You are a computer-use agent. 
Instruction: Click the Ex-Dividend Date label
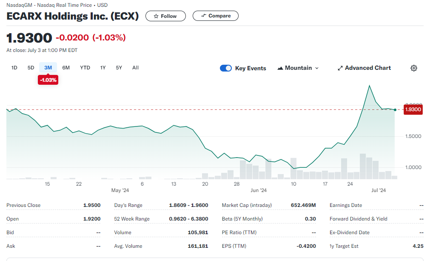(350, 232)
